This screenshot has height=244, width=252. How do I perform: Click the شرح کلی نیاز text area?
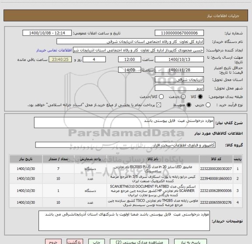124,123
